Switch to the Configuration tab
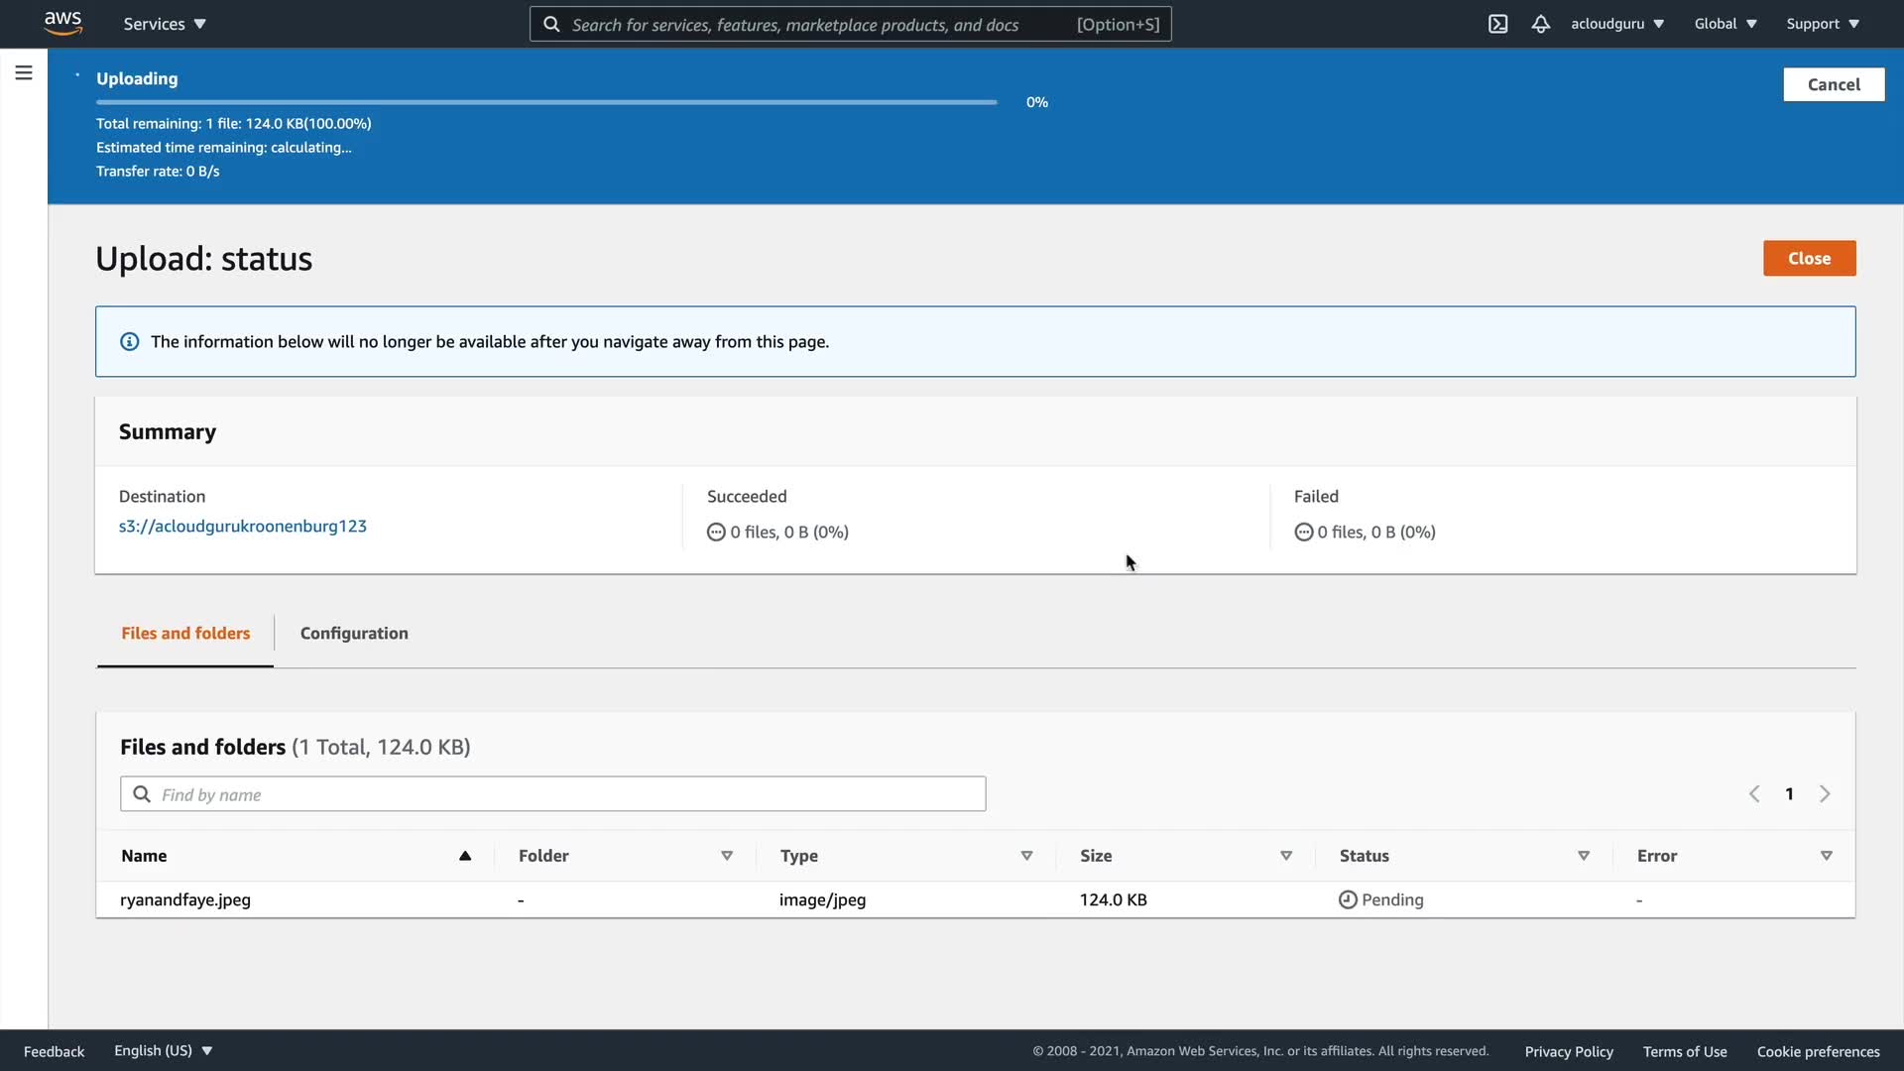 pyautogui.click(x=354, y=634)
